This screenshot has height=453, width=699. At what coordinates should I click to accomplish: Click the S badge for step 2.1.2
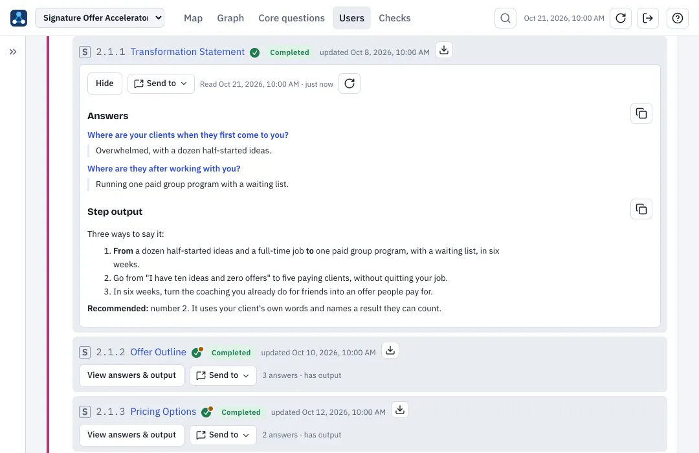click(x=85, y=352)
